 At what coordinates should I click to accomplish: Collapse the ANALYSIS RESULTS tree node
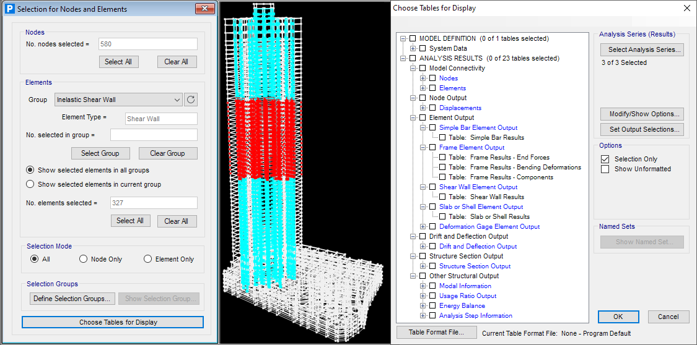[x=403, y=58]
